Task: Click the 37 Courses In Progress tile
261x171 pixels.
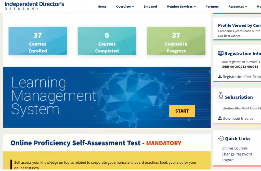Action: click(x=176, y=41)
